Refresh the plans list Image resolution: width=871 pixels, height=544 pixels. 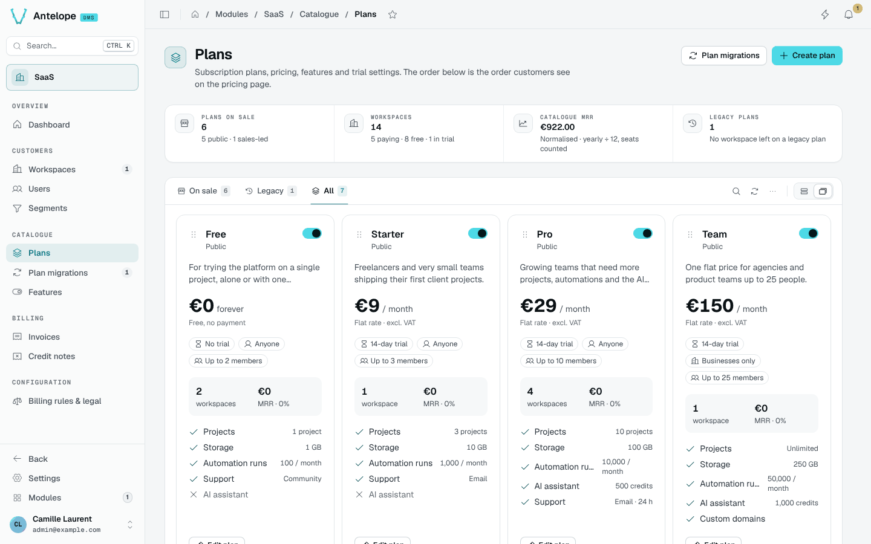(754, 191)
